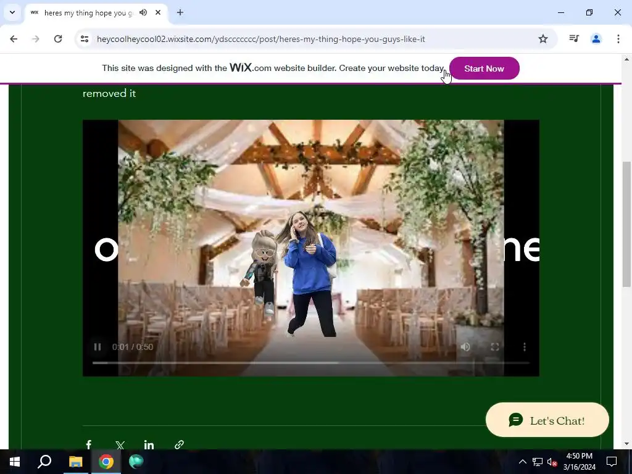Screen dimensions: 632x474
Task: Open the Edge-like teal taskbar app
Action: 136,462
